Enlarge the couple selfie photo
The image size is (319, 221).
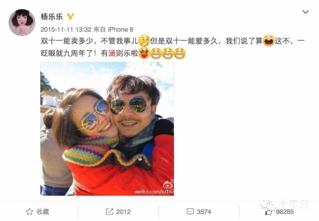[107, 129]
